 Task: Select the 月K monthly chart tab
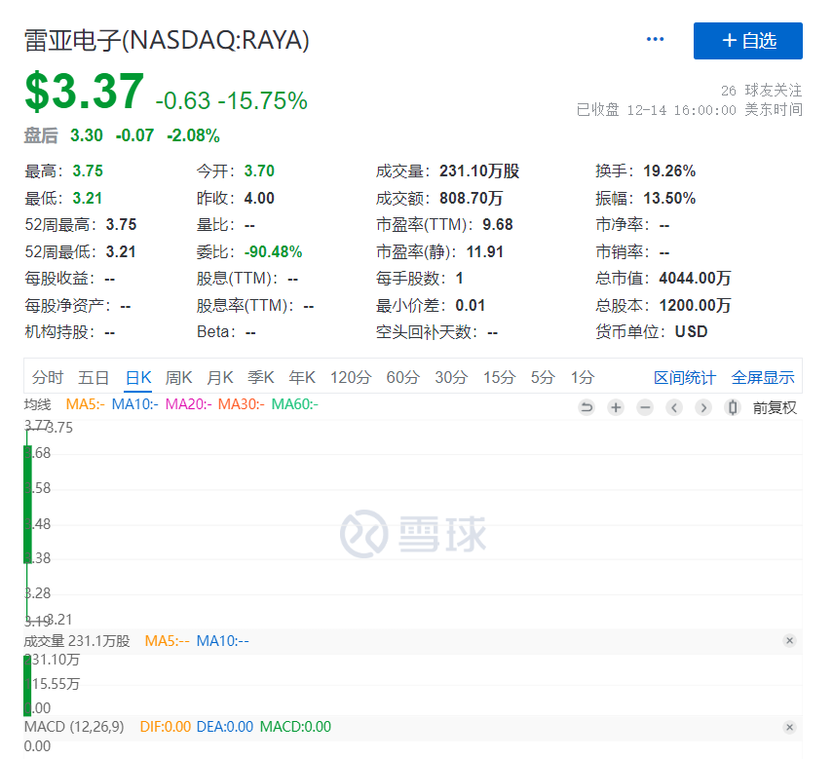tap(220, 378)
